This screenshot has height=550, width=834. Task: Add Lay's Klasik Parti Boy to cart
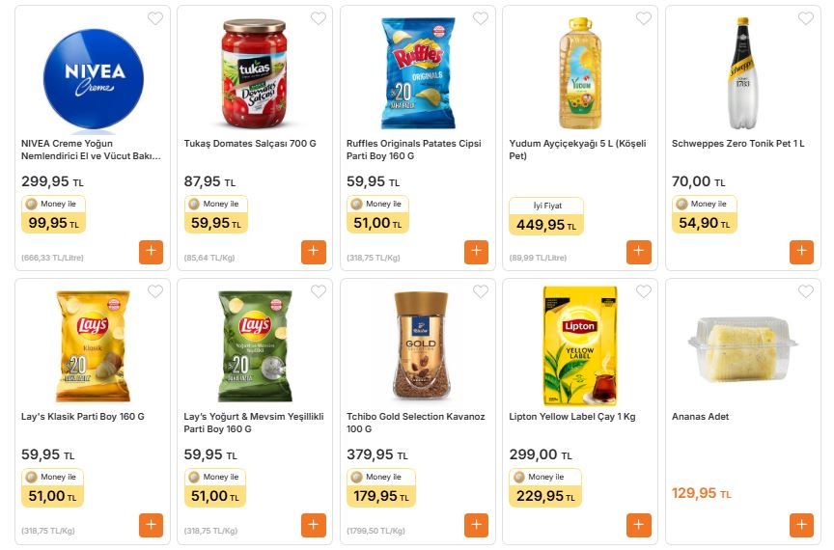point(151,525)
